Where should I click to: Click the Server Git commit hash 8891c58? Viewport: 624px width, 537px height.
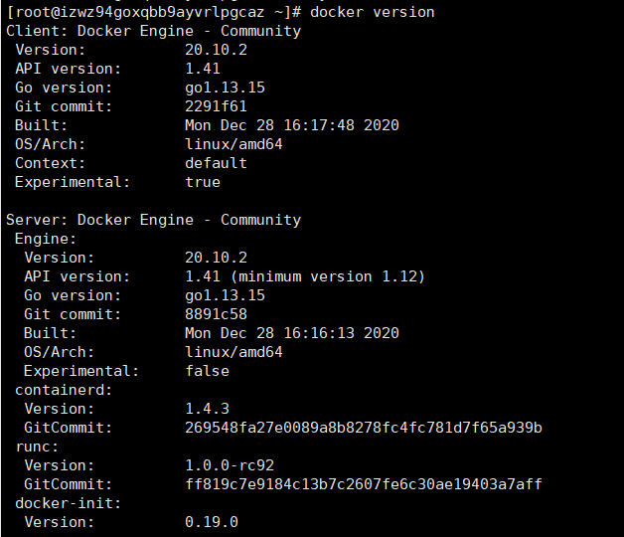coord(216,314)
